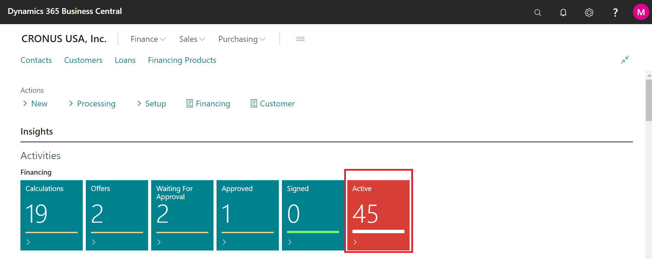Open the Customer report action
Image resolution: width=652 pixels, height=259 pixels.
pyautogui.click(x=273, y=104)
